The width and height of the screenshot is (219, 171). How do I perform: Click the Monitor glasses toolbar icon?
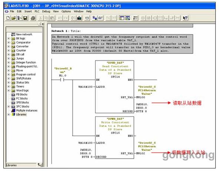point(100,18)
